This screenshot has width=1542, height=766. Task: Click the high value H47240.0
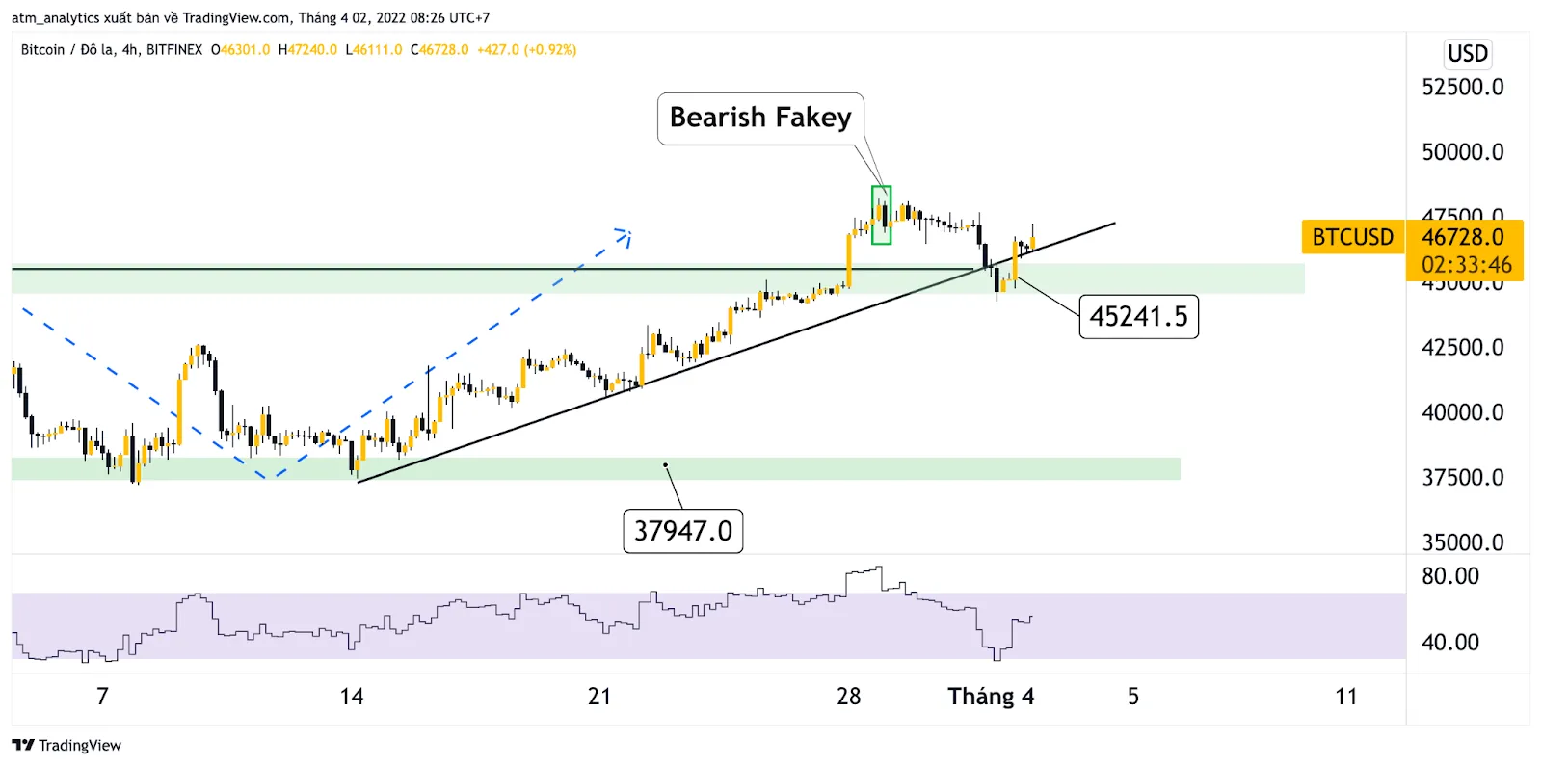pyautogui.click(x=307, y=49)
